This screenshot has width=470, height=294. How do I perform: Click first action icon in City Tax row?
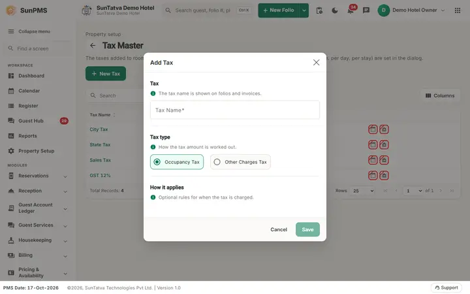373,129
